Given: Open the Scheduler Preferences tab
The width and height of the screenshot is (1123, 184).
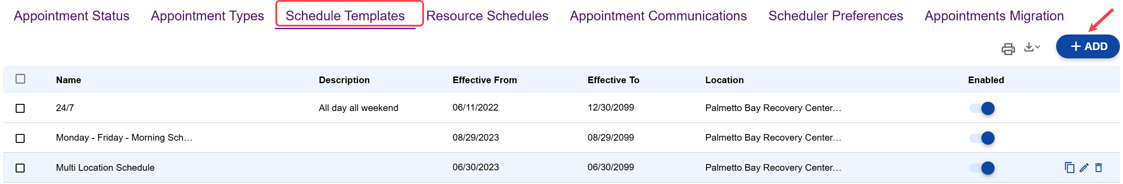Looking at the screenshot, I should [x=835, y=16].
